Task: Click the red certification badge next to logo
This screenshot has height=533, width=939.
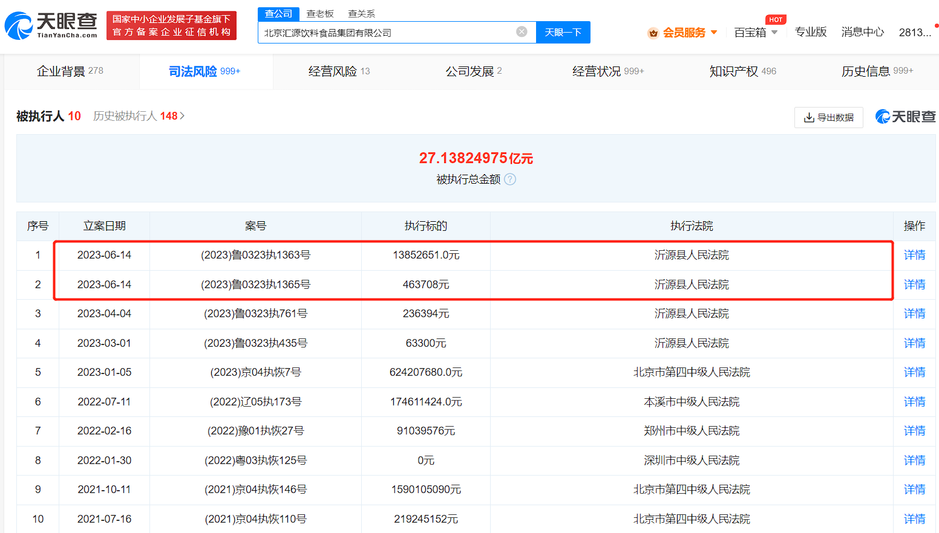Action: [171, 25]
